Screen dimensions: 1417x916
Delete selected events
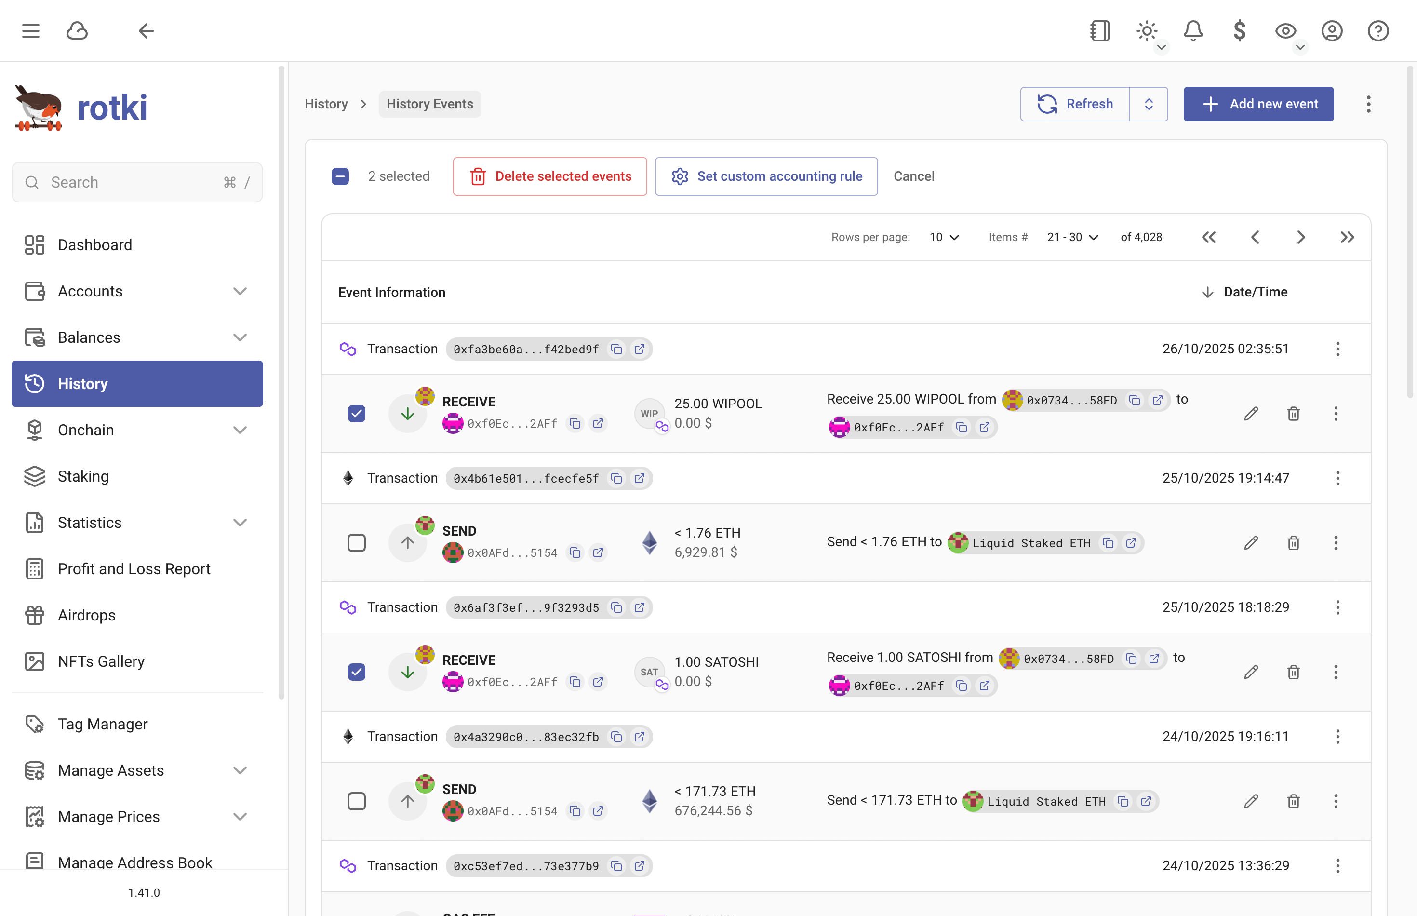(x=549, y=176)
